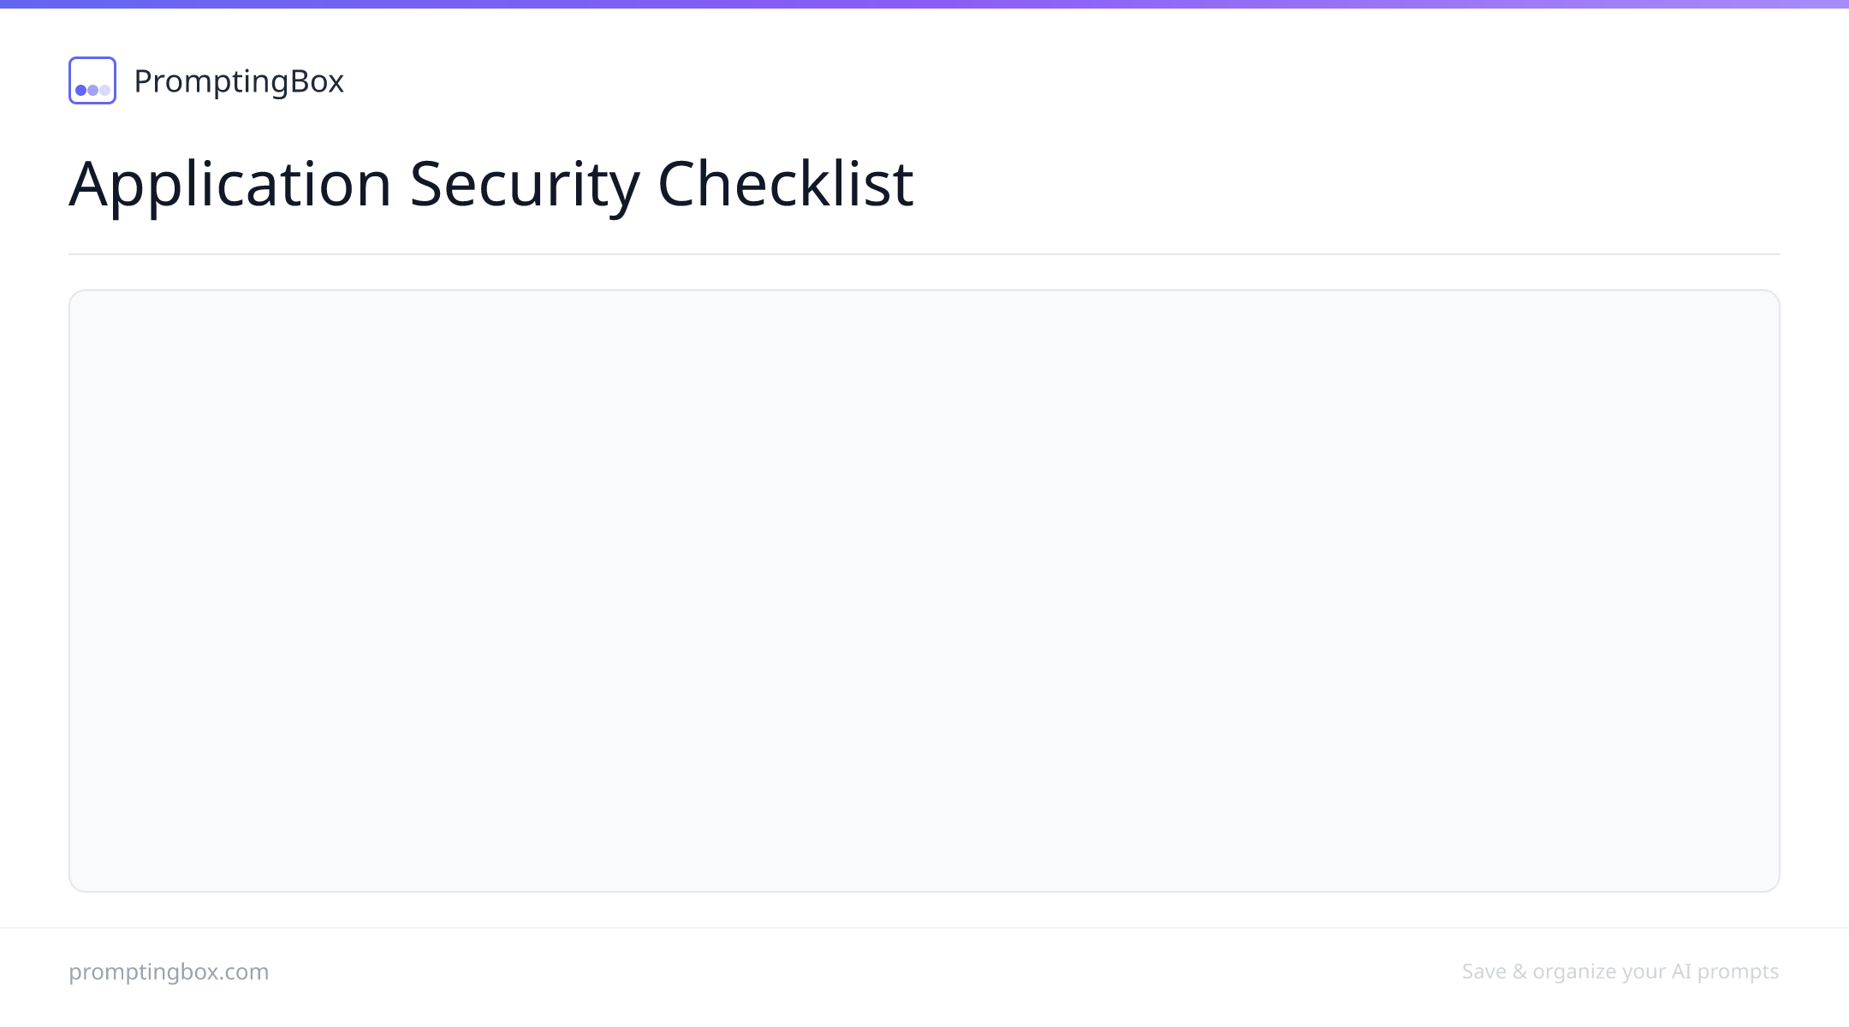Click the word Security in the title
The width and height of the screenshot is (1849, 1027).
pos(524,183)
